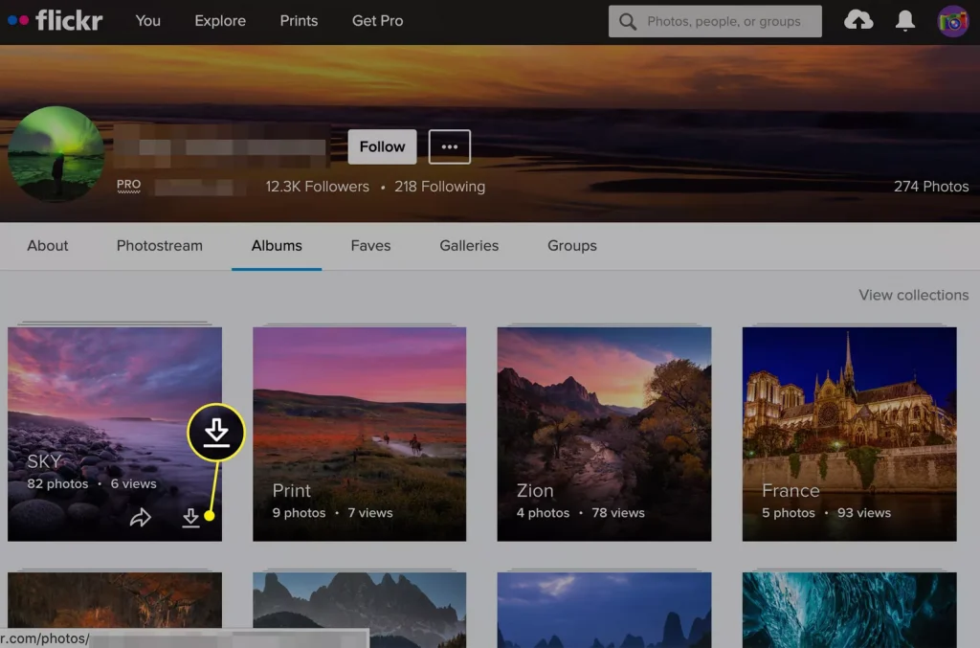Open your account menu via the avatar icon
980x648 pixels.
pyautogui.click(x=952, y=20)
